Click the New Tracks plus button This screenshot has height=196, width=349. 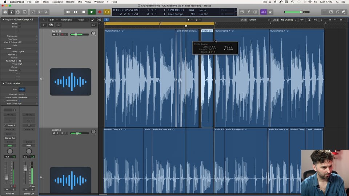point(44,25)
